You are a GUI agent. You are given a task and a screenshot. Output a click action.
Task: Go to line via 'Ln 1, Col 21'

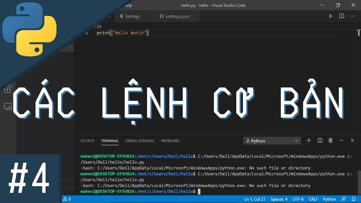tap(255, 199)
